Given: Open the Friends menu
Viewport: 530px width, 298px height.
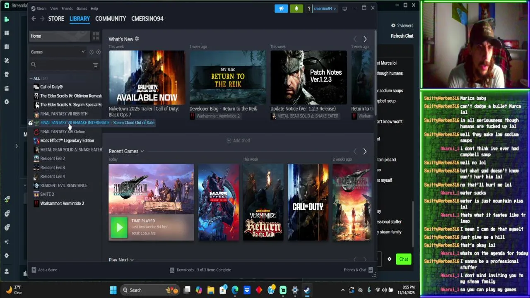Looking at the screenshot, I should (x=67, y=8).
